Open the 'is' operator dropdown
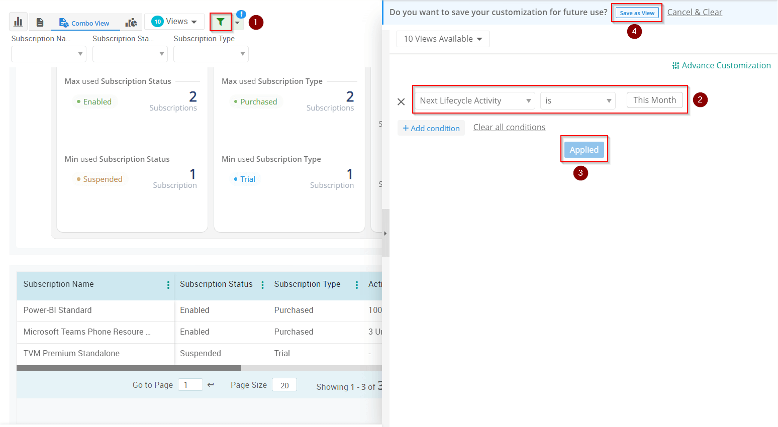The height and width of the screenshot is (427, 778). [x=577, y=101]
